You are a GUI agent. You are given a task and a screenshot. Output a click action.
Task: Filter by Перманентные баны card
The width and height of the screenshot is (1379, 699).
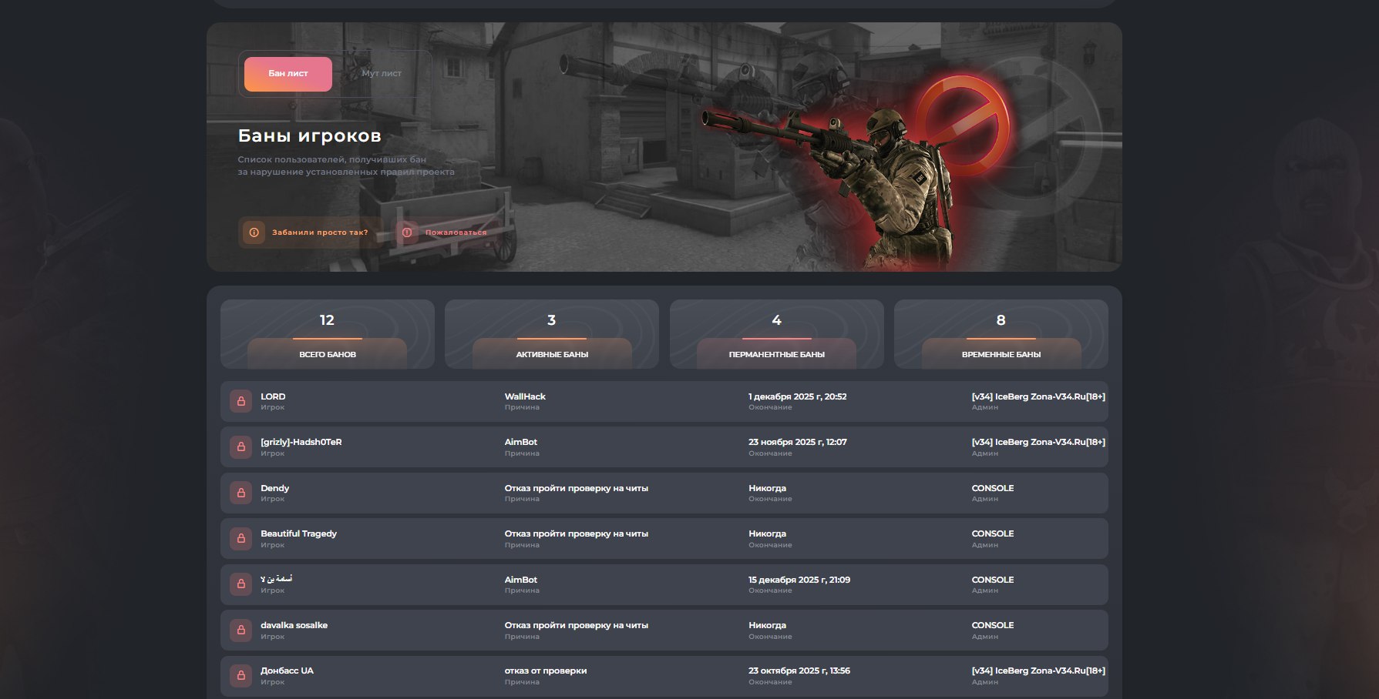[x=776, y=334]
